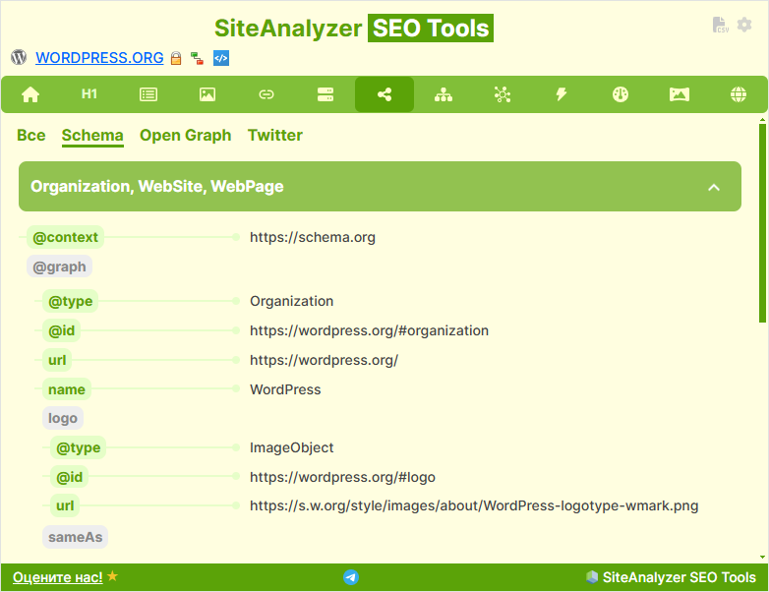The width and height of the screenshot is (769, 592).
Task: Click the @context key label
Action: point(65,237)
